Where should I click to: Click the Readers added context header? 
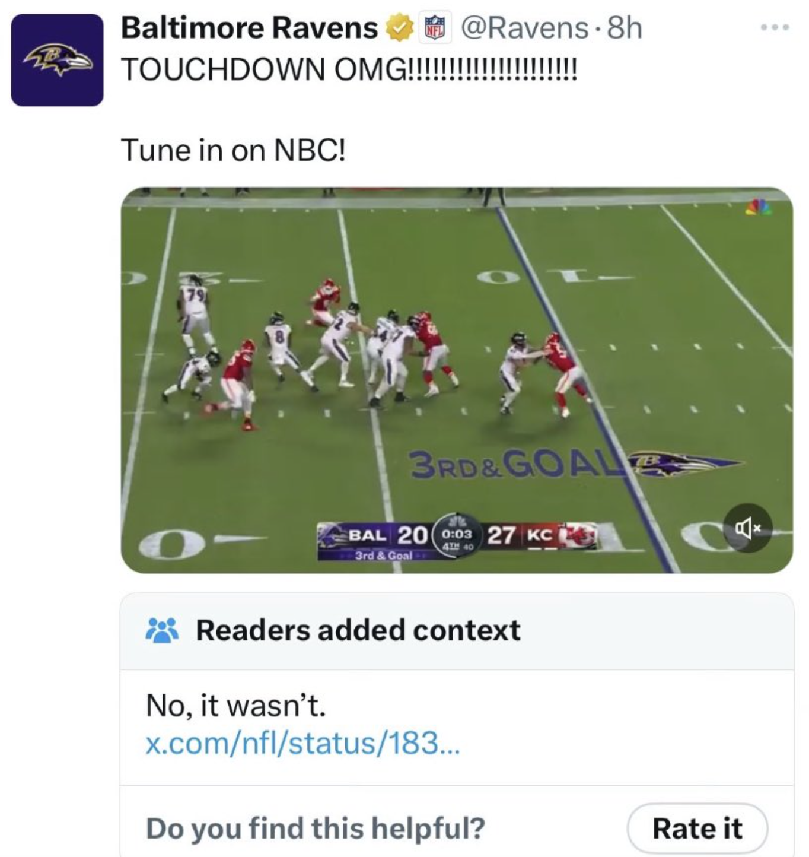358,630
